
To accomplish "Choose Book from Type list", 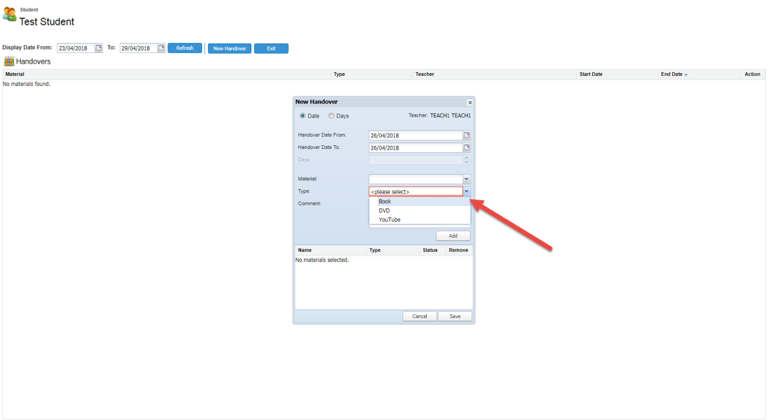I will [385, 201].
